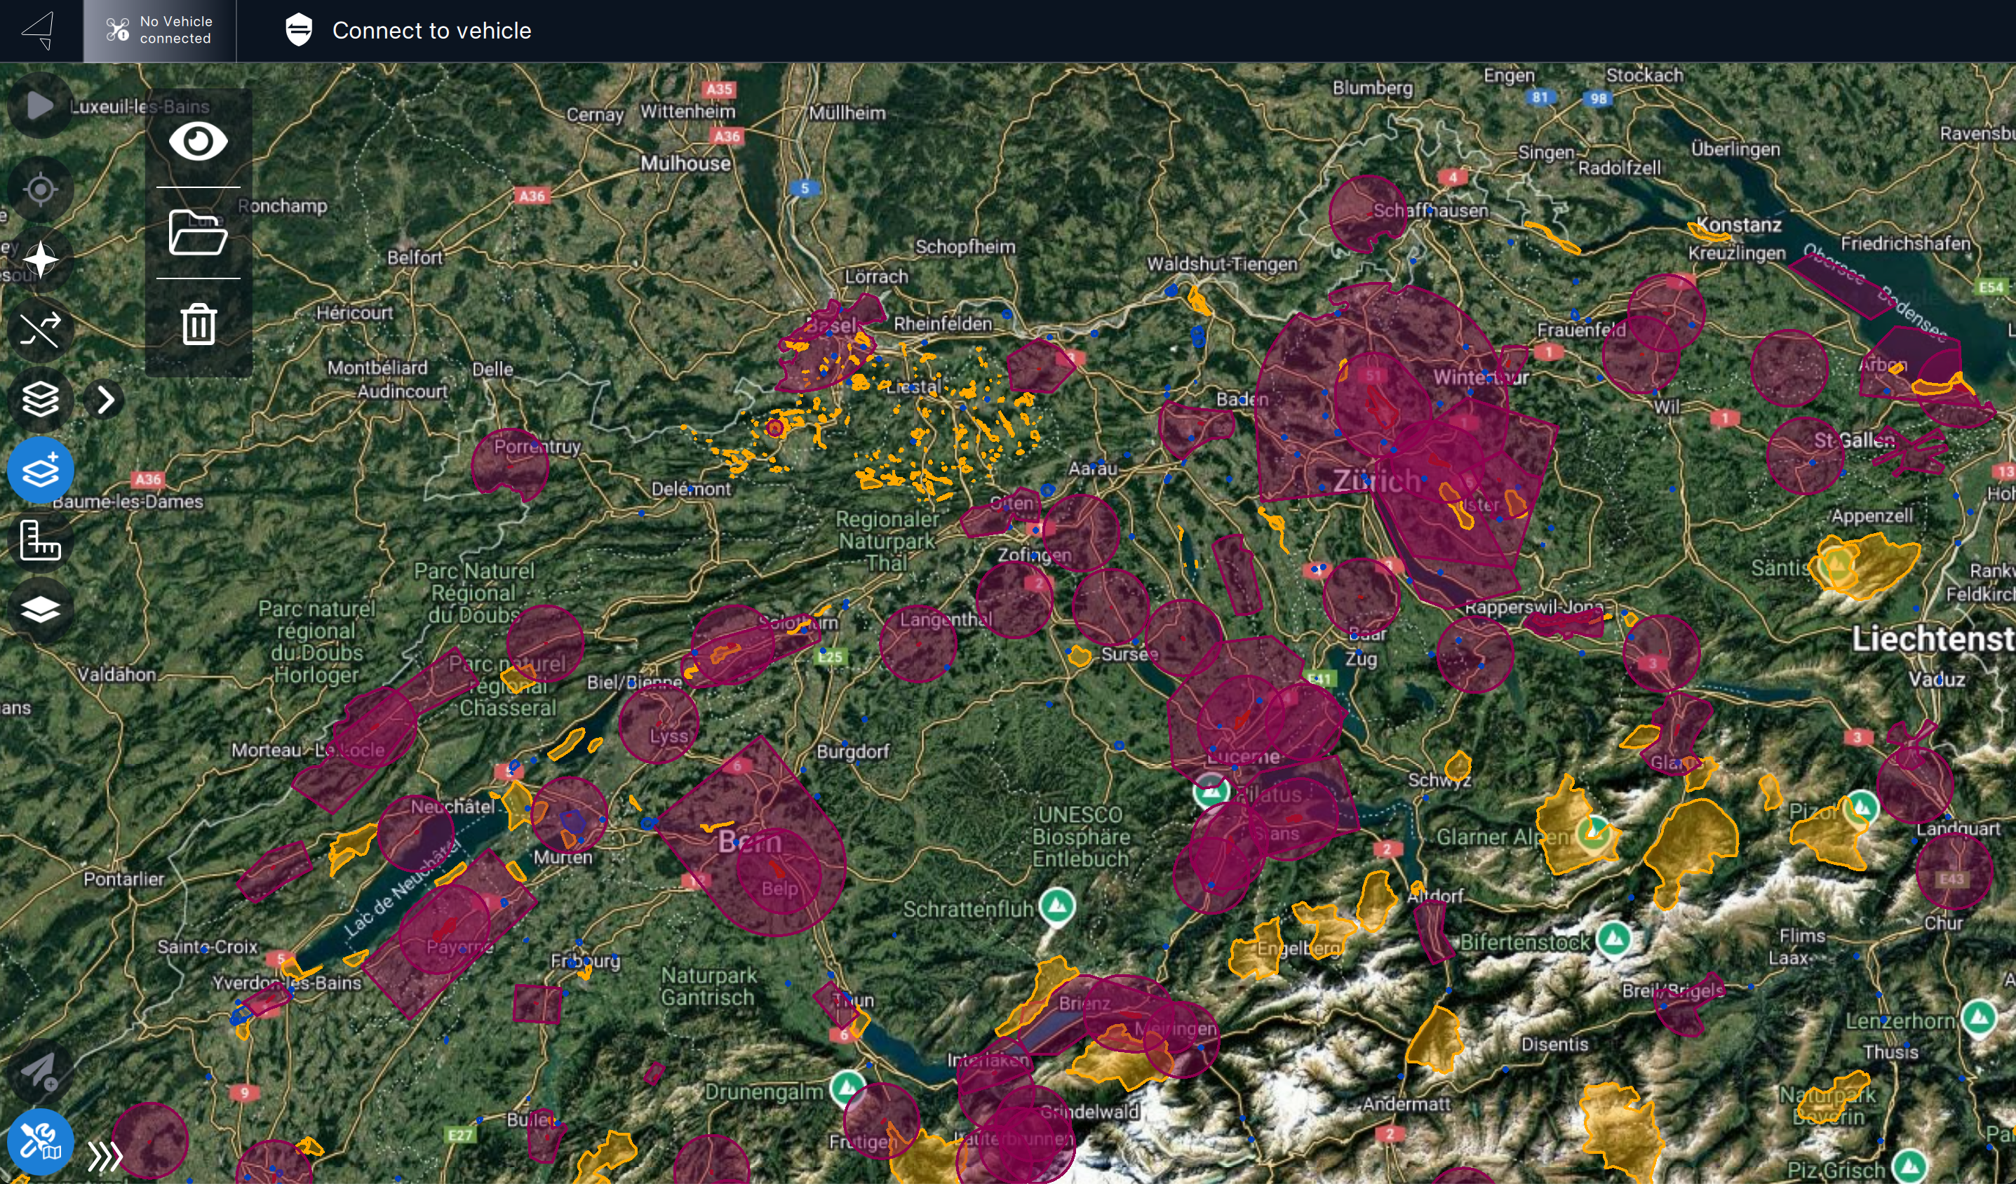
Task: Expand the triple chevron tools panel
Action: 106,1156
